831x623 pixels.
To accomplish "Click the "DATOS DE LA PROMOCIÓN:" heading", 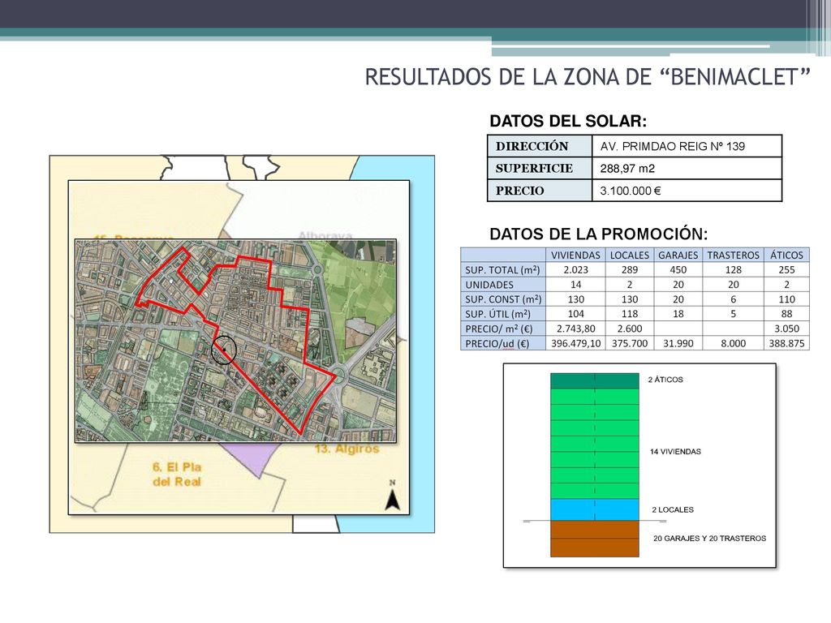I will pos(599,234).
